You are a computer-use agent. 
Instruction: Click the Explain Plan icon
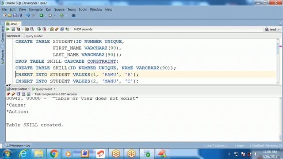coord(19,29)
